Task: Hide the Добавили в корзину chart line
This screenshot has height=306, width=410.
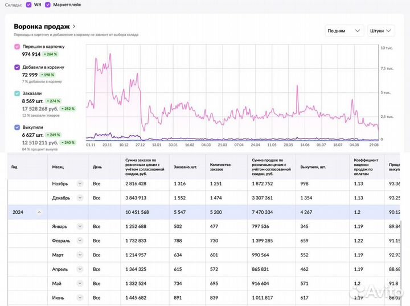Action: (17, 67)
